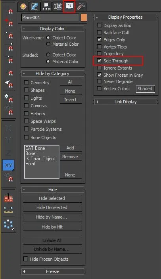Open the Utilities hammer tab
Viewport: 161px width, 279px height.
tap(81, 6)
